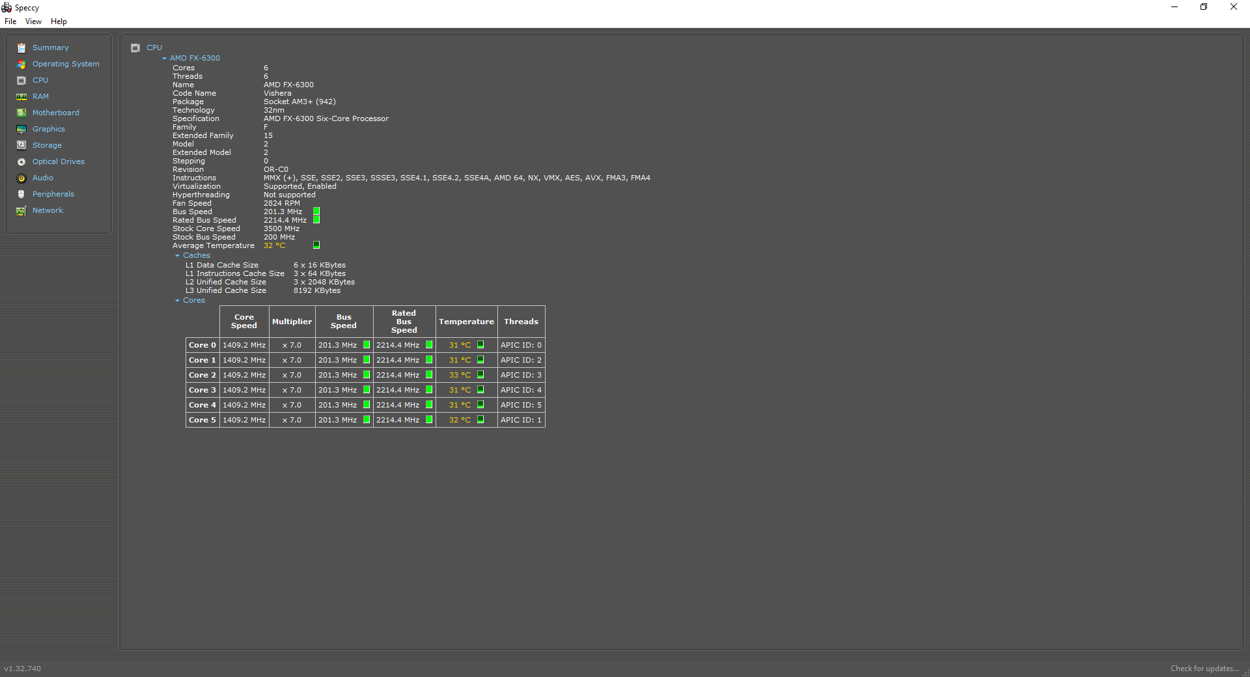This screenshot has width=1250, height=677.
Task: Click Core 5 core speed 1409.2 MHz cell
Action: [x=244, y=420]
